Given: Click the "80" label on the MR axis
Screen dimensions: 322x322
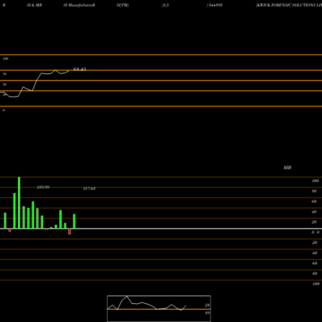Looking at the screenshot, I should click(314, 191).
